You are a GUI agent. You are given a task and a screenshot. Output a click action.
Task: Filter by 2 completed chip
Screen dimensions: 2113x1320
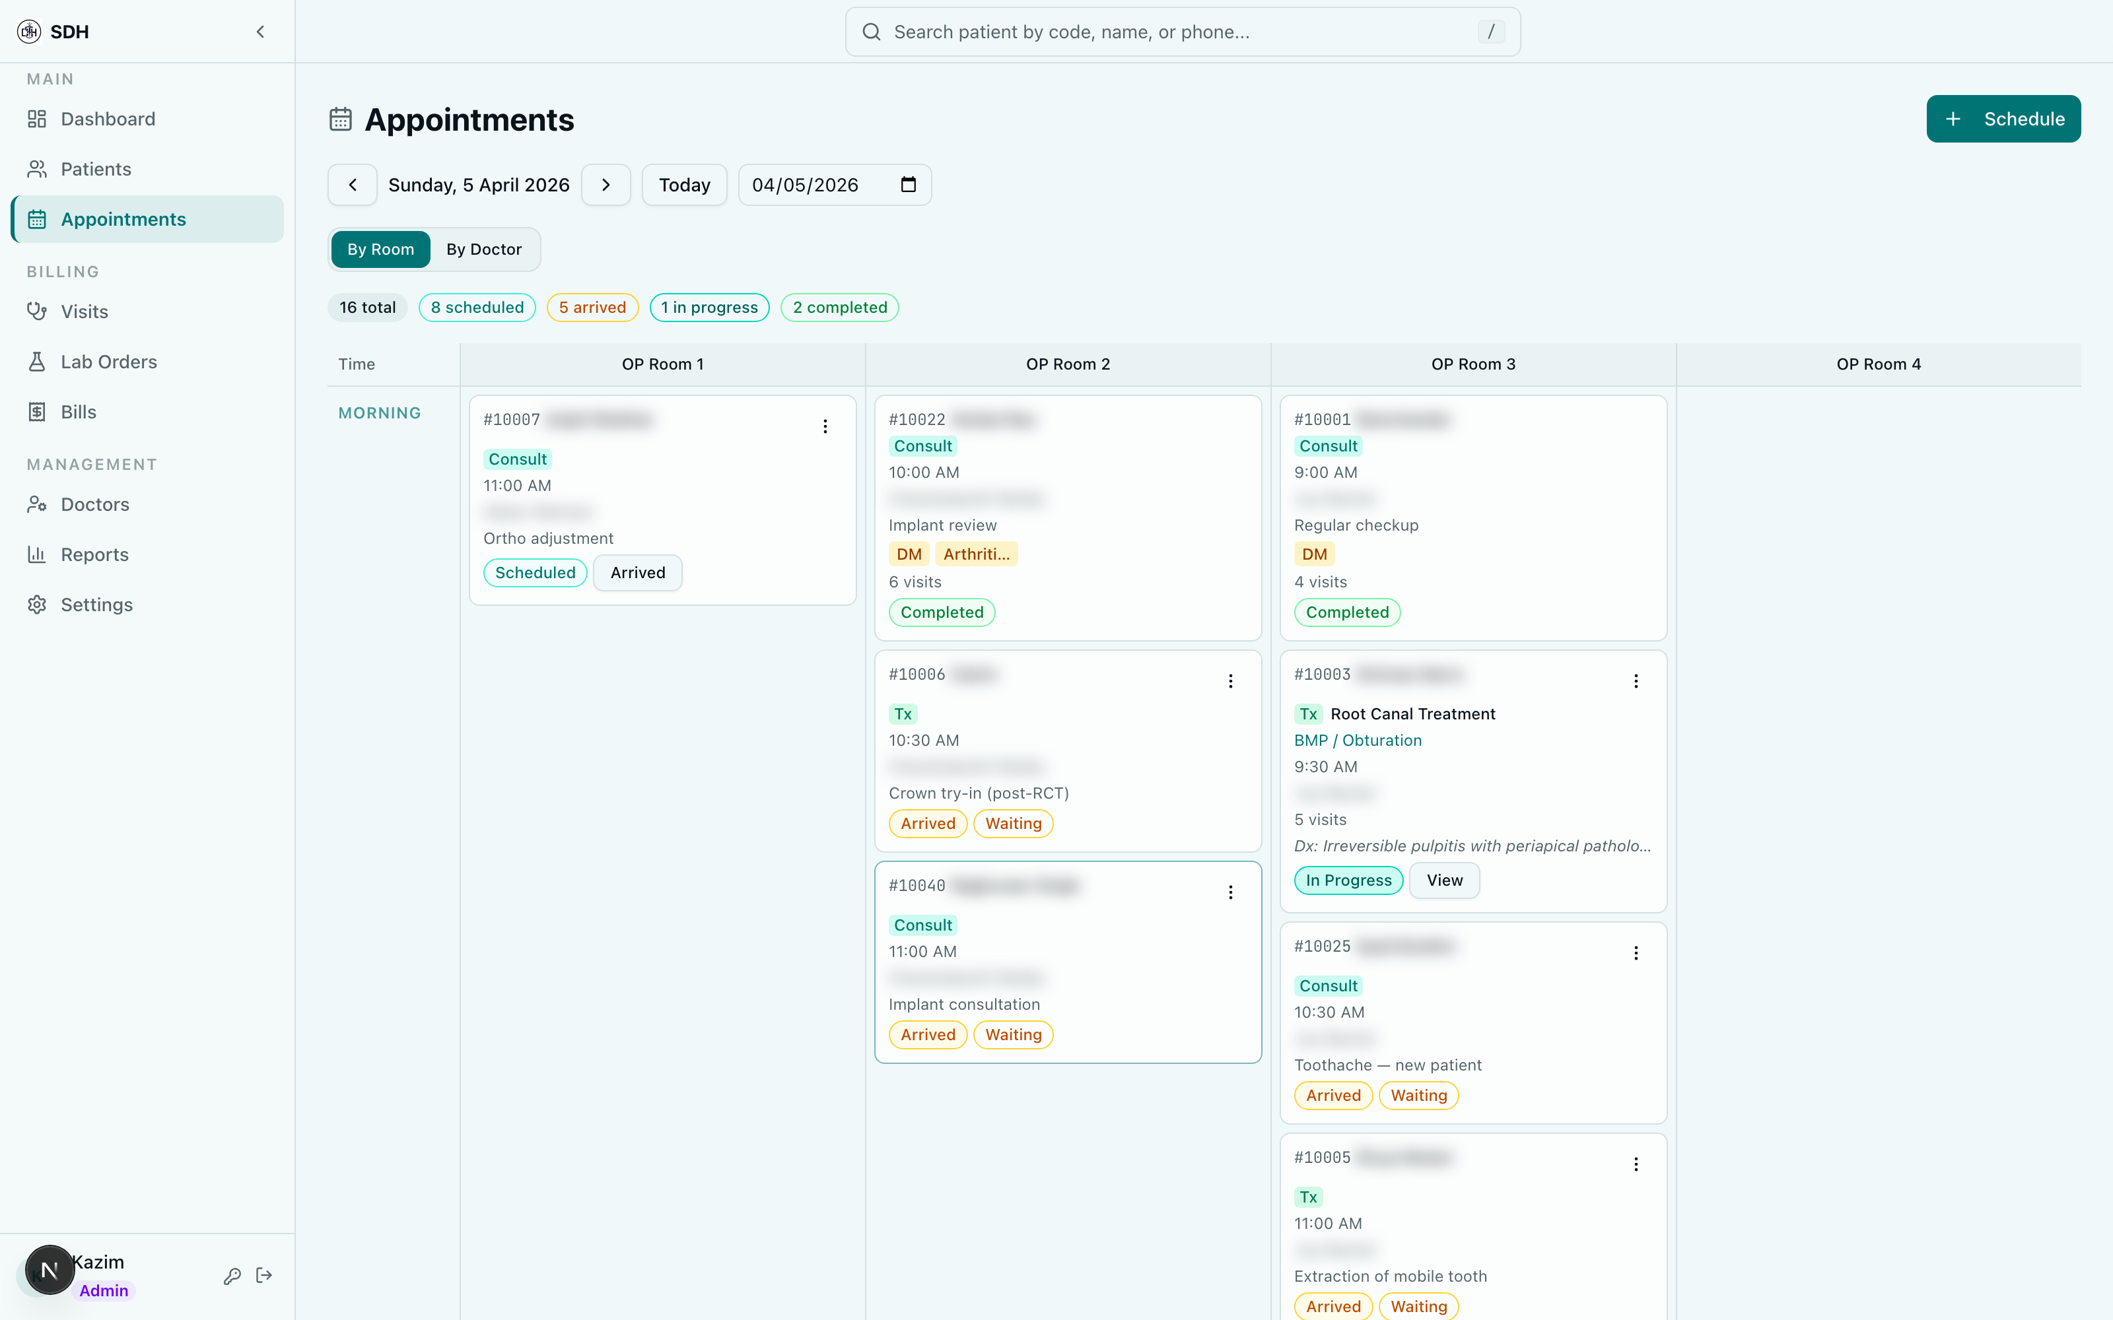click(840, 308)
